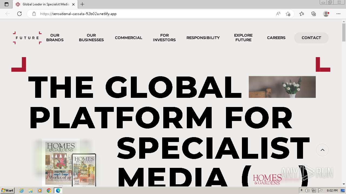This screenshot has height=194, width=346.
Task: Click the browser back arrow
Action: 8,14
